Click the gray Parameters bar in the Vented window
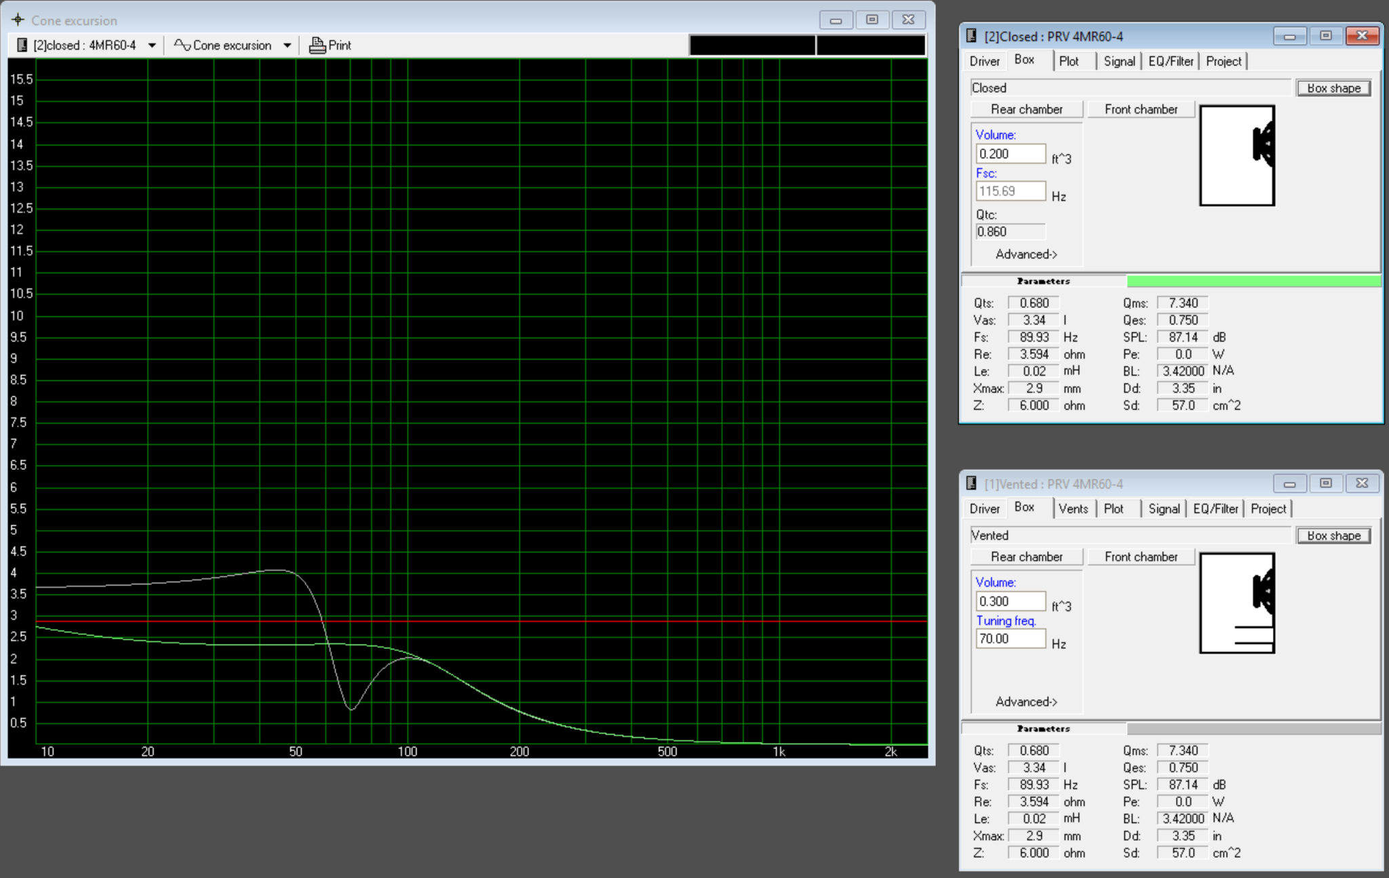 coord(1253,728)
